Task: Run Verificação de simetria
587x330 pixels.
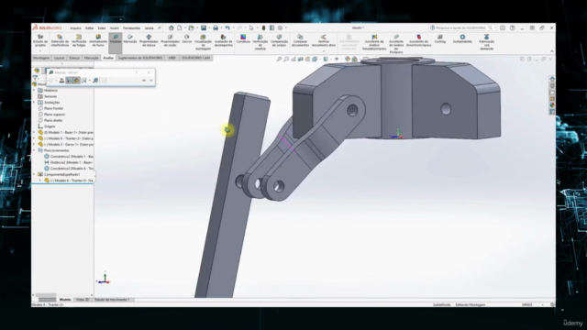Action: click(260, 42)
